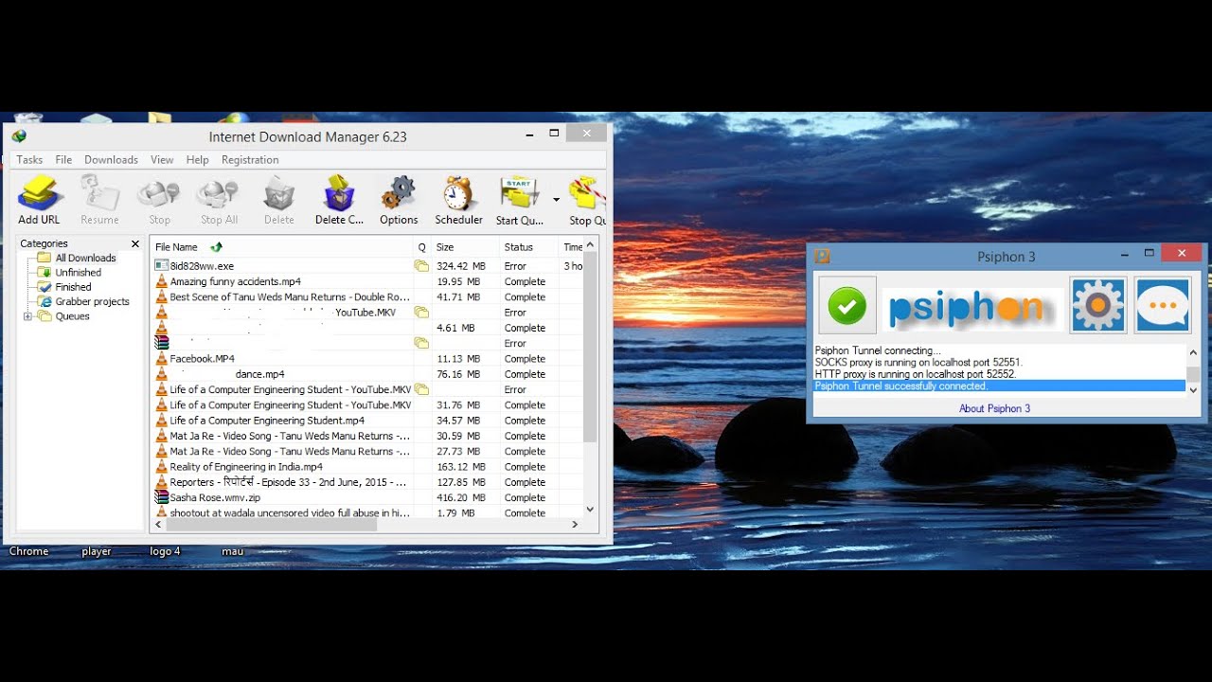Click the vertical scrollbar up arrow in IDM list

click(590, 245)
